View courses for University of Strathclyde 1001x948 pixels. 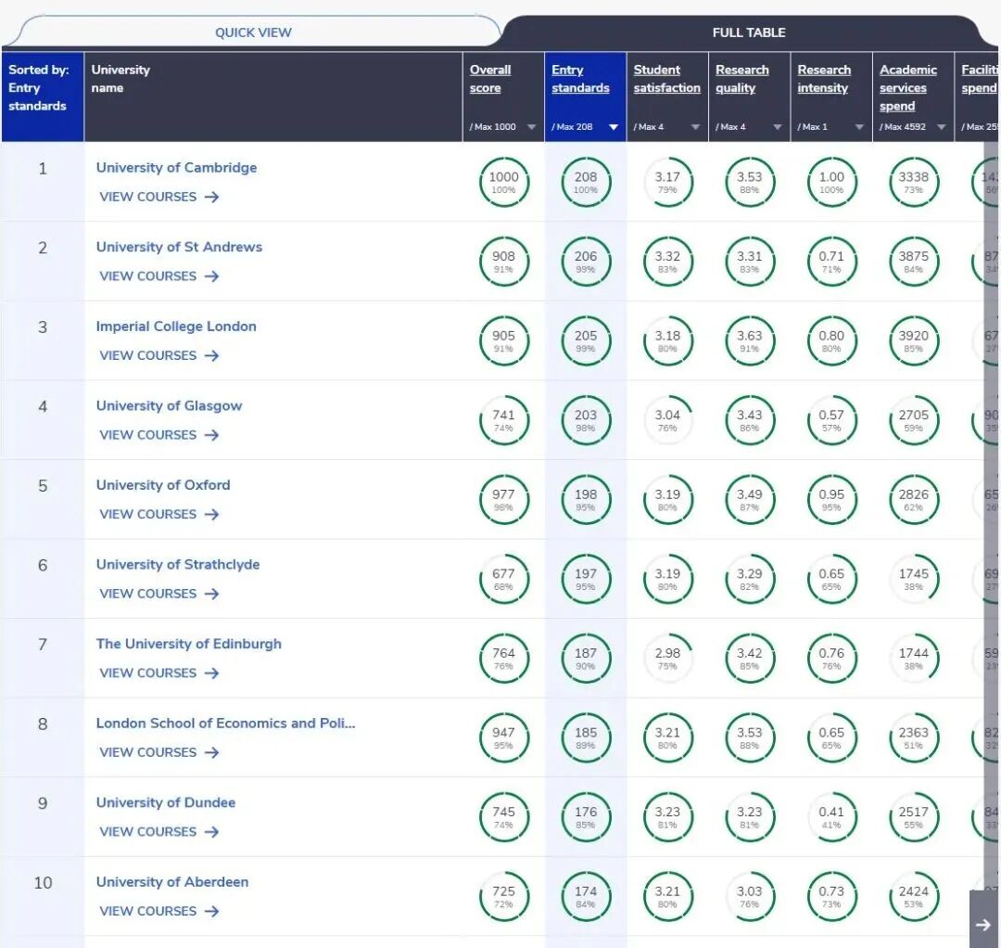[x=159, y=594]
